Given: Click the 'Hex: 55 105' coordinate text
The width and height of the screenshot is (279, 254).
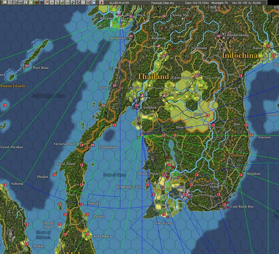Looking at the screenshot, I should [240, 3].
